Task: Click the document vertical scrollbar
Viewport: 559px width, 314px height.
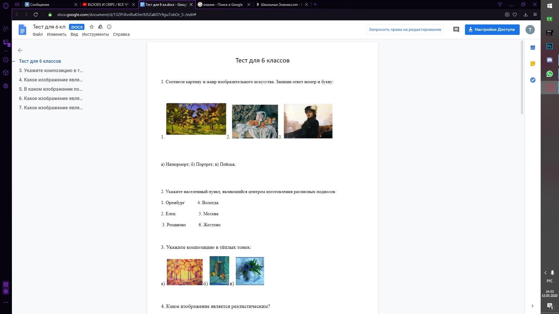Action: 522,77
